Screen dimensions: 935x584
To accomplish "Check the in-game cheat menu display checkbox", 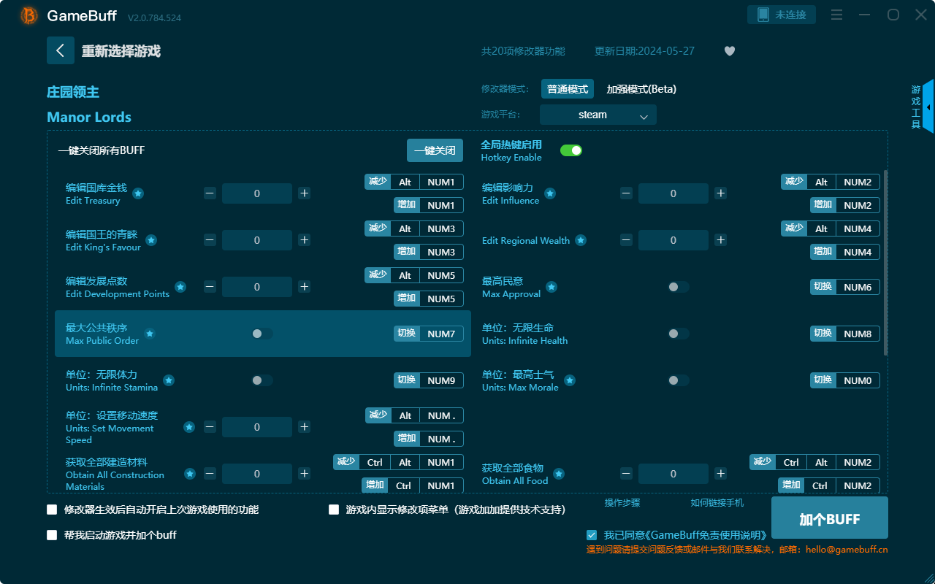I will pyautogui.click(x=334, y=510).
